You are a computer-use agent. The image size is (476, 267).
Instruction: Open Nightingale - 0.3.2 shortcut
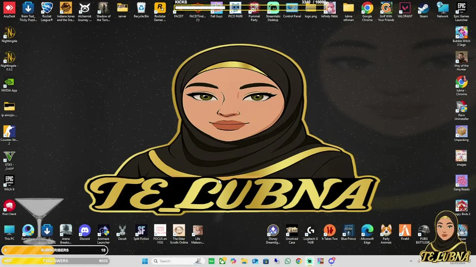[x=9, y=62]
